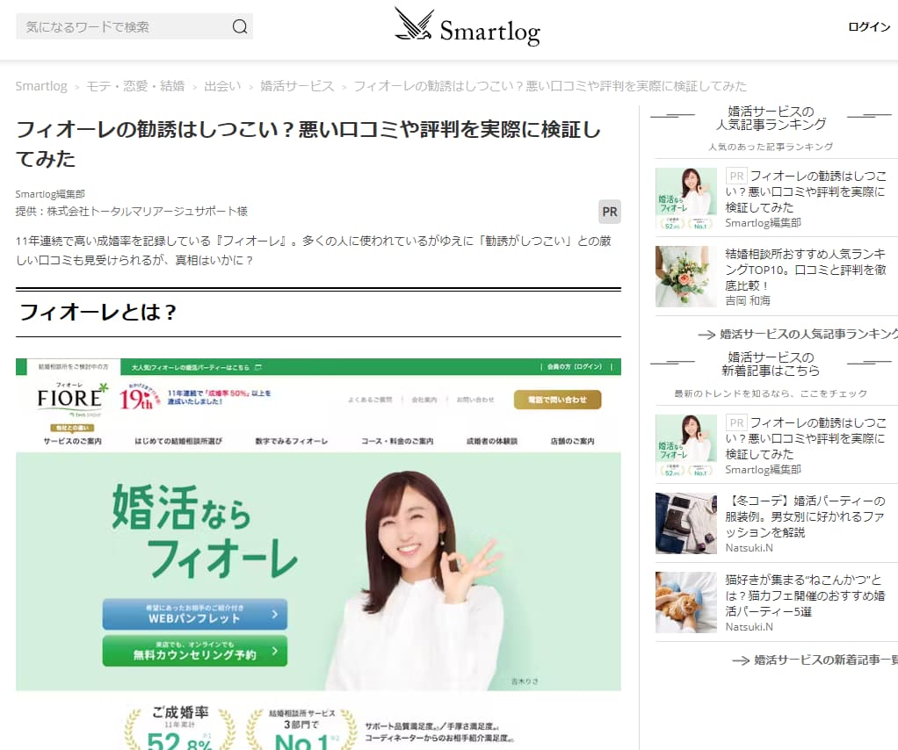Open 結婚相談所おすすめ人気ランキングTOP10 article
This screenshot has width=898, height=750.
805,270
